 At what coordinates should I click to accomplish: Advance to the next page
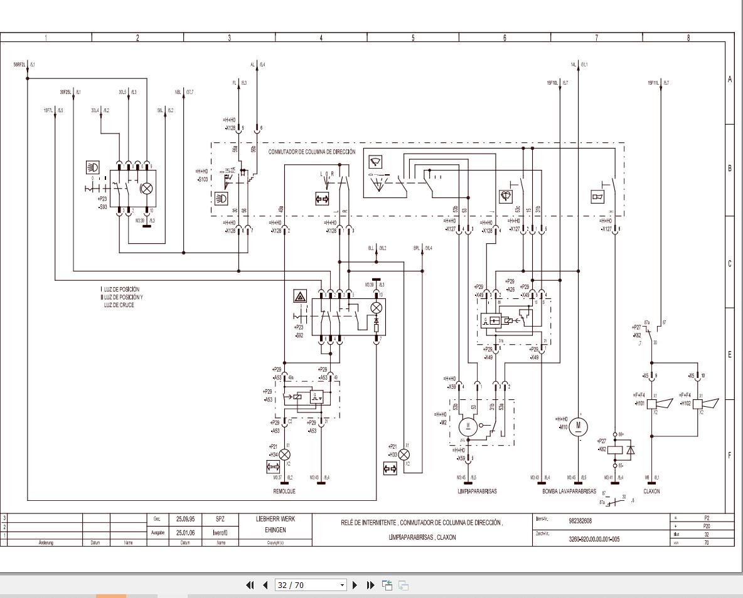355,585
